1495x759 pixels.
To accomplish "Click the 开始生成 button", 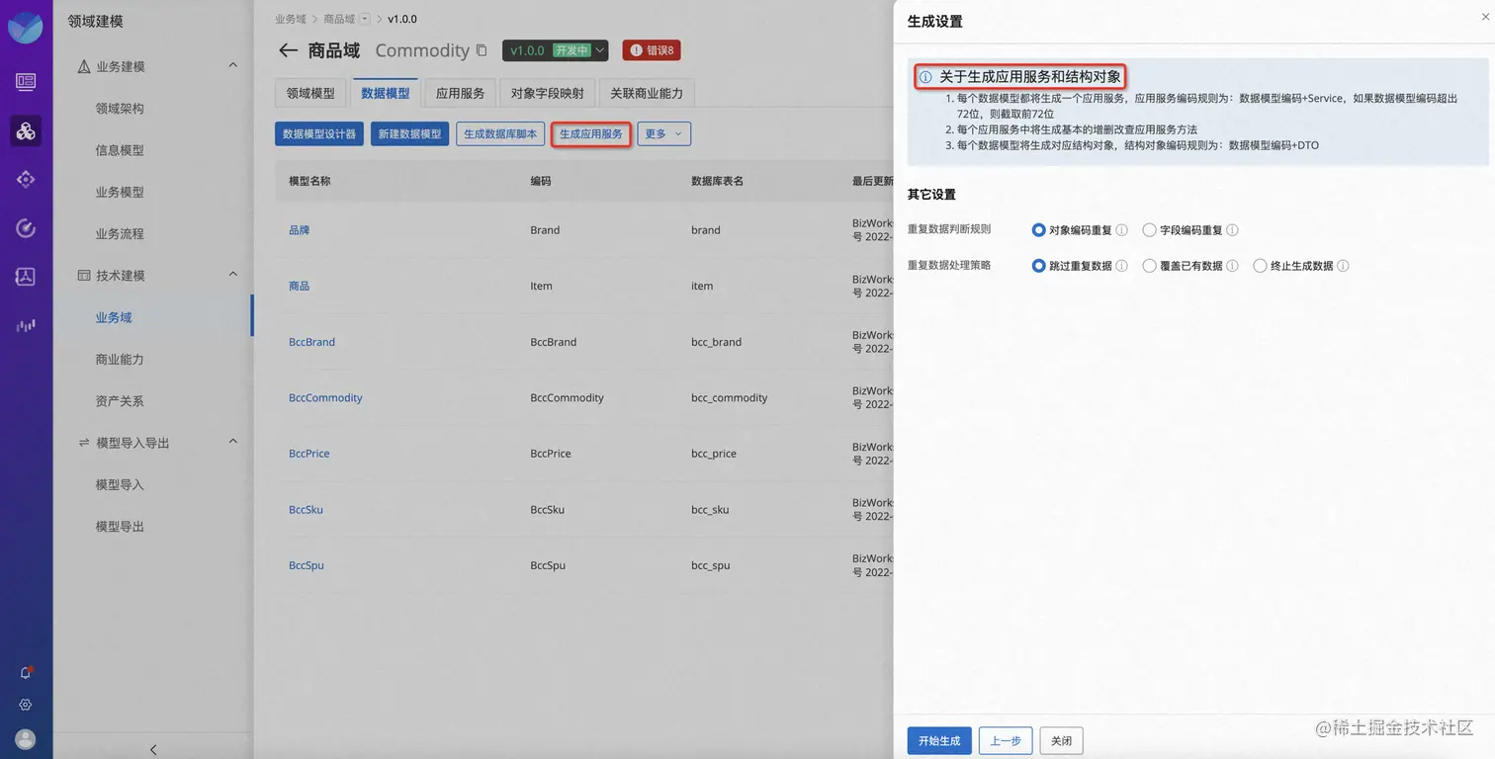I will (939, 740).
